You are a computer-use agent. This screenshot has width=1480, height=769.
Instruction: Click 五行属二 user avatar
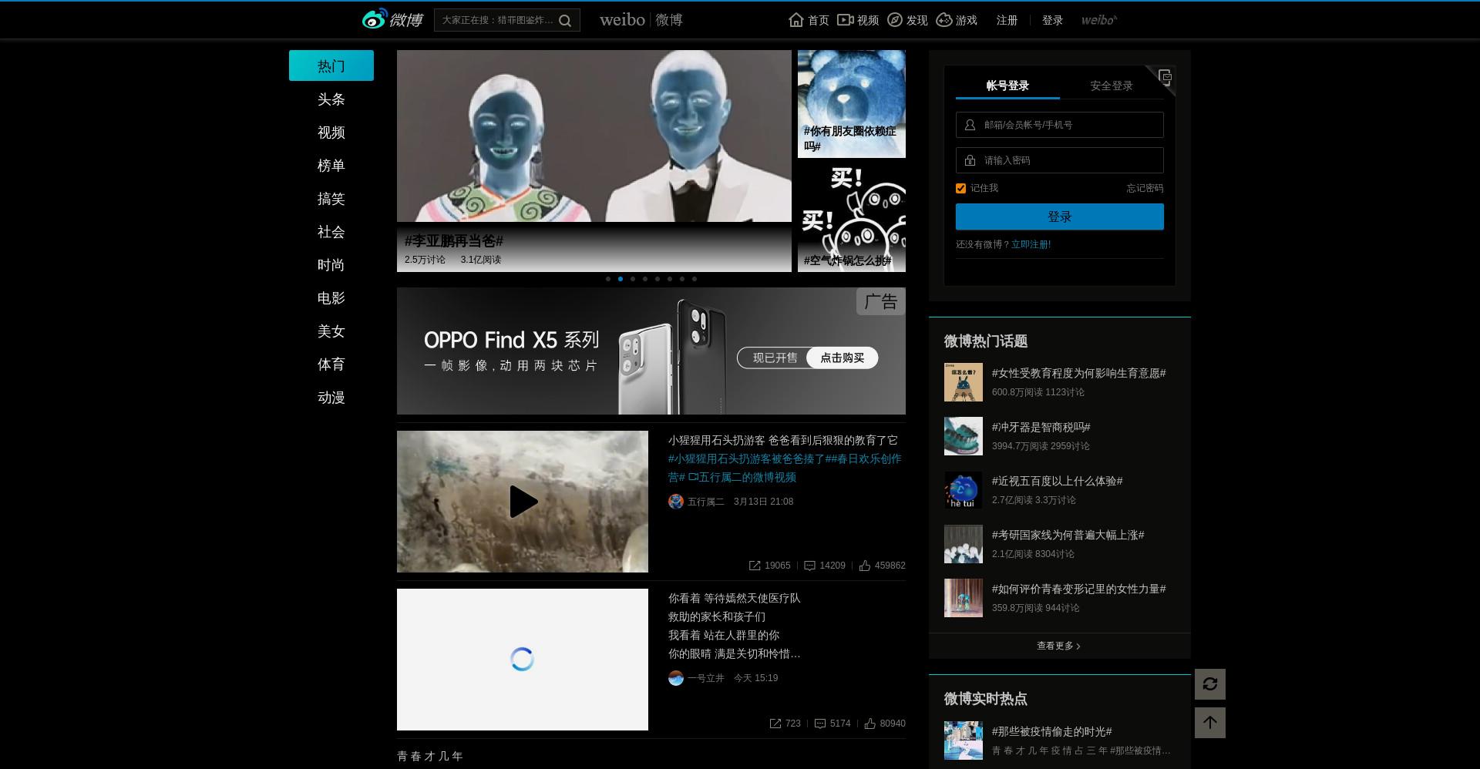(x=676, y=502)
